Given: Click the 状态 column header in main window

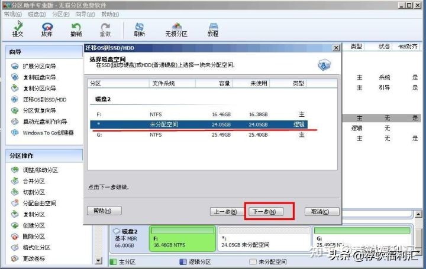Looking at the screenshot, I should pos(384,47).
